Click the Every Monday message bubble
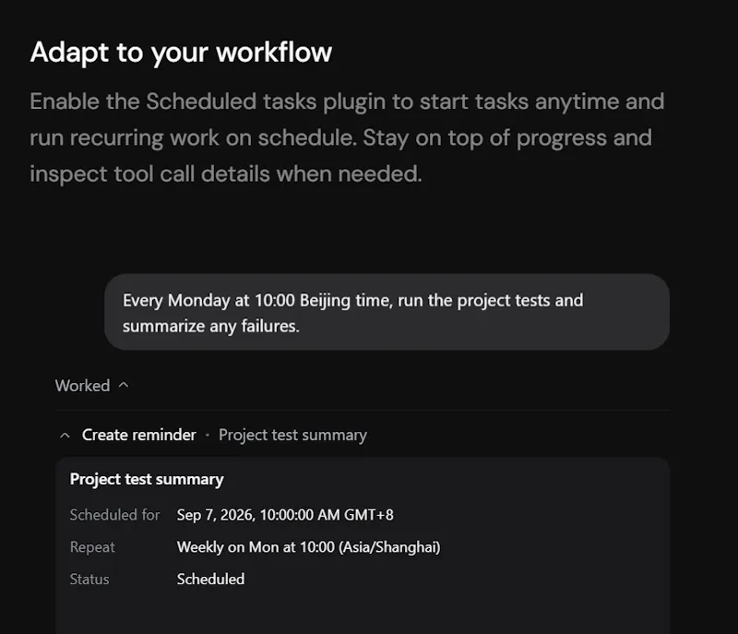Screen dimensions: 738x634 [x=387, y=312]
